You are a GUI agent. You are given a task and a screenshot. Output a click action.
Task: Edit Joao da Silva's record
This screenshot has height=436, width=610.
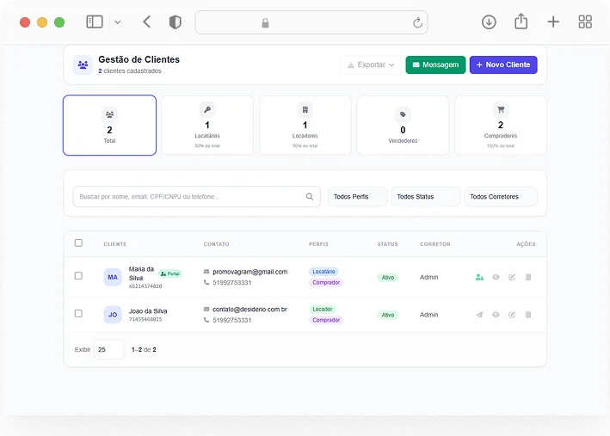click(x=512, y=315)
